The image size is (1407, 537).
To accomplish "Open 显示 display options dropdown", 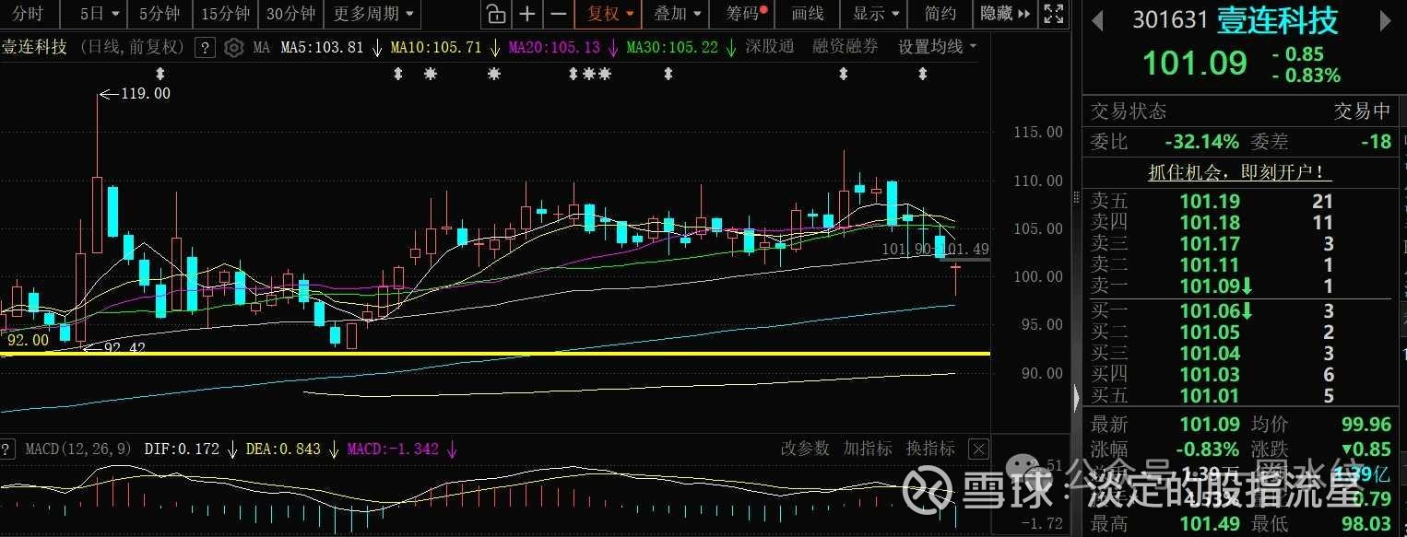I will (x=877, y=14).
